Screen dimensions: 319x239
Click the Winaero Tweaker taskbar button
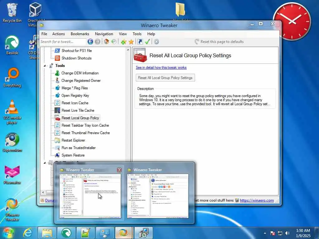(x=124, y=233)
